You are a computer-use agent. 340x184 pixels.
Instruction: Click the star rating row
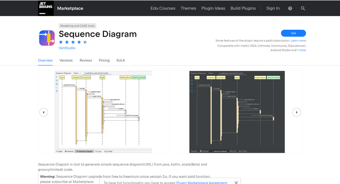(x=73, y=42)
